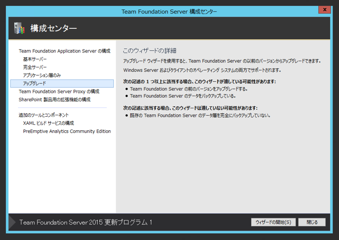Image resolution: width=339 pixels, height=240 pixels.
Task: Open Team Foundation Application Server の構成
Action: (64, 51)
